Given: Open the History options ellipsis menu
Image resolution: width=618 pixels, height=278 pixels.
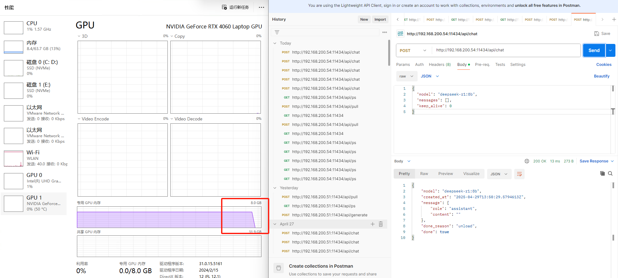Looking at the screenshot, I should tap(385, 32).
